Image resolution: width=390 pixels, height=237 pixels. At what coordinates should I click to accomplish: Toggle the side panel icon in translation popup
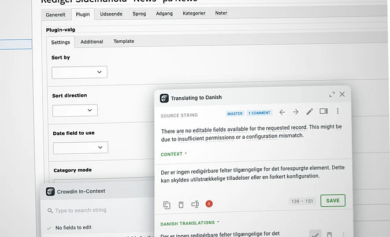pos(324,111)
